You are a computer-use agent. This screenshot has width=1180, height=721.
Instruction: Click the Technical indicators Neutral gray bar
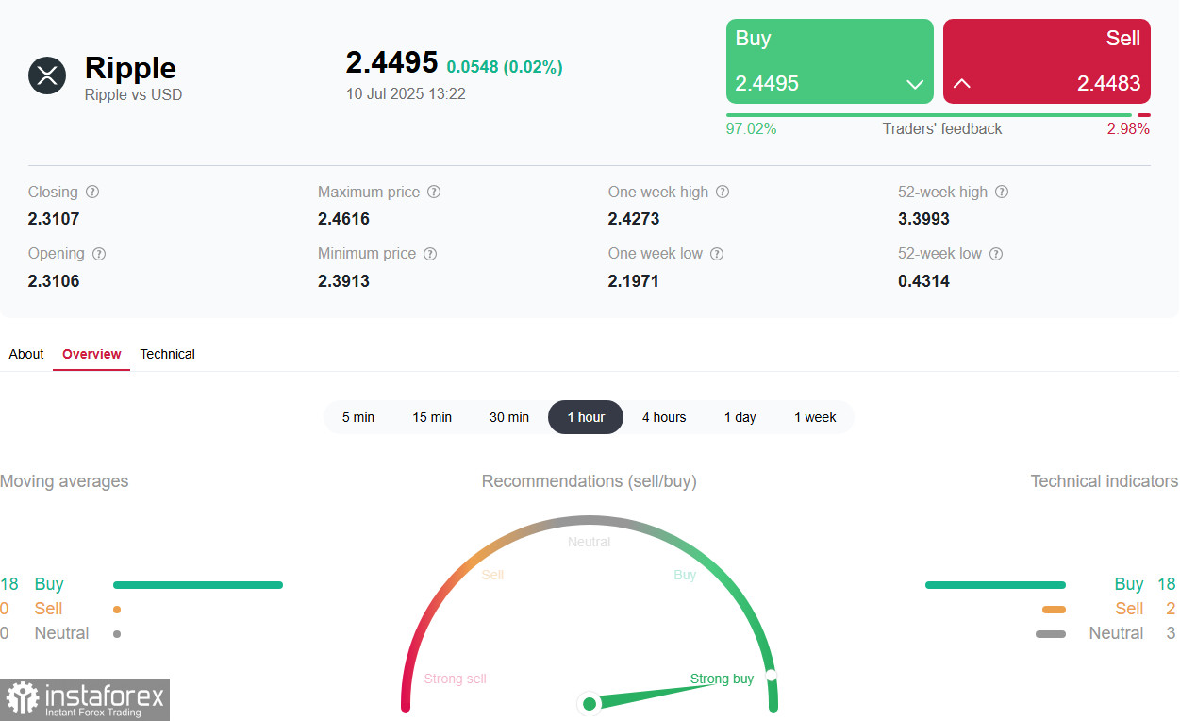point(1051,634)
